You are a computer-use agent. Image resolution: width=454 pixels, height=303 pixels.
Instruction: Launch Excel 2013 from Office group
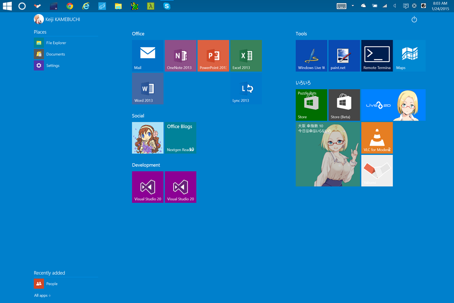pyautogui.click(x=246, y=55)
